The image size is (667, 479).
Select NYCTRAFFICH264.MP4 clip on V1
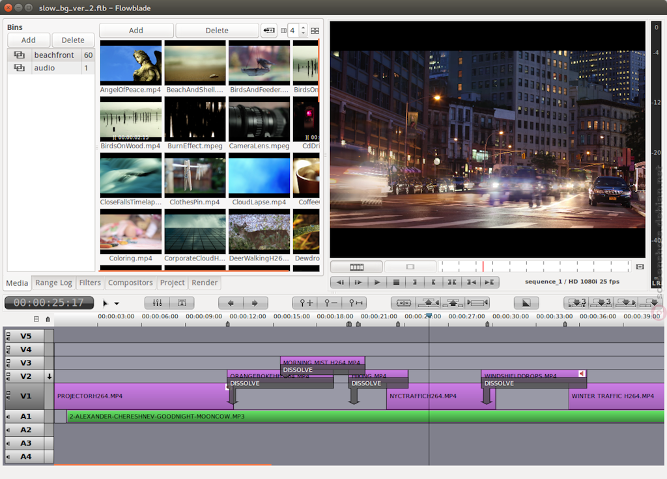[441, 396]
